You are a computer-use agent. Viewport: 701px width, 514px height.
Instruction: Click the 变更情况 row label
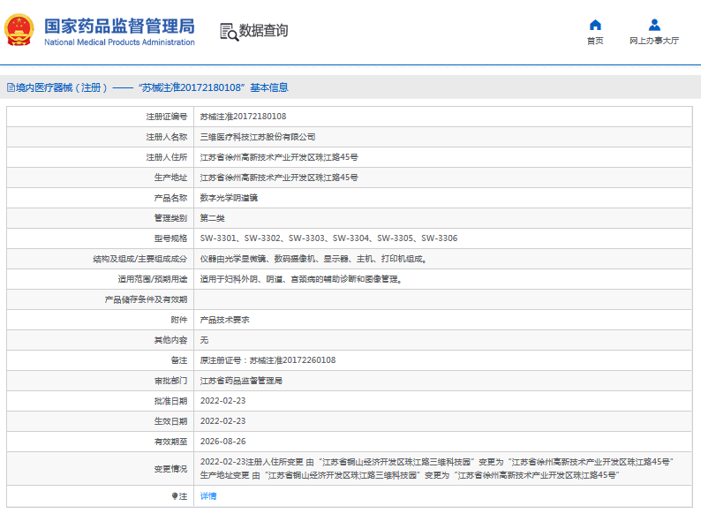point(170,469)
